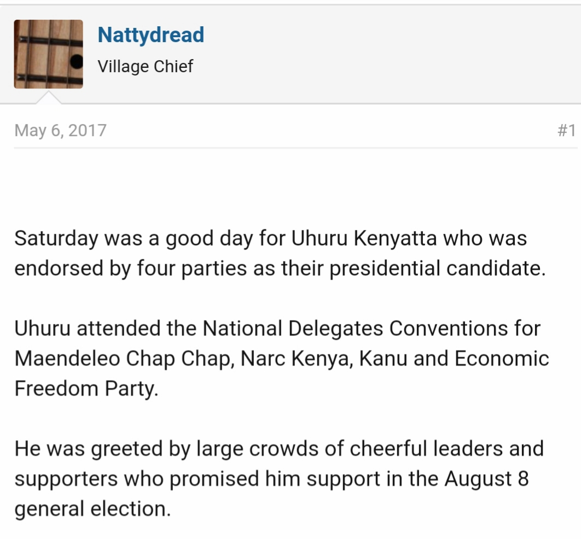
Task: Click the post pointer triangle below avatar
Action: click(x=49, y=98)
